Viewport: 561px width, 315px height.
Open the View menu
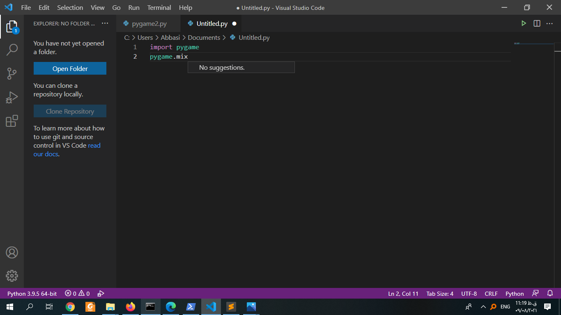[x=98, y=7]
